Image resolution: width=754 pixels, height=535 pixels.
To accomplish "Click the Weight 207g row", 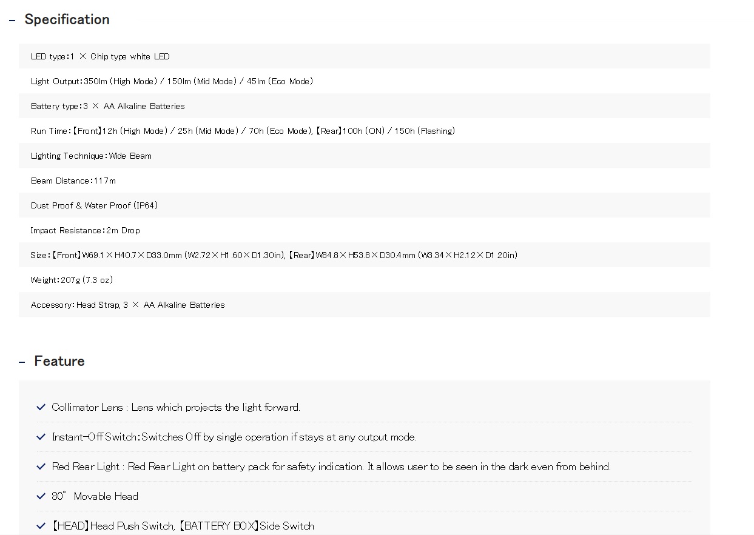I will pyautogui.click(x=364, y=280).
